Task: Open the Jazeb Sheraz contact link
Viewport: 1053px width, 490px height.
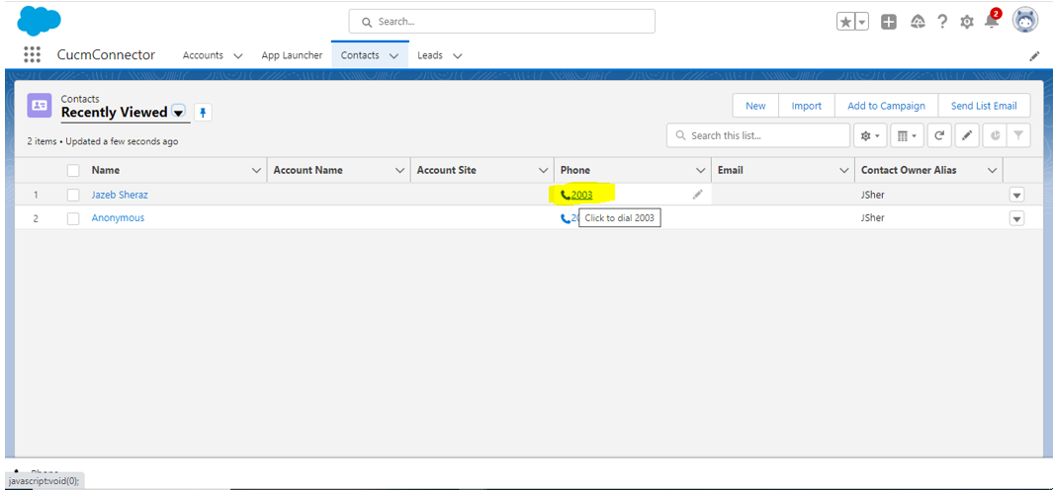Action: tap(120, 195)
